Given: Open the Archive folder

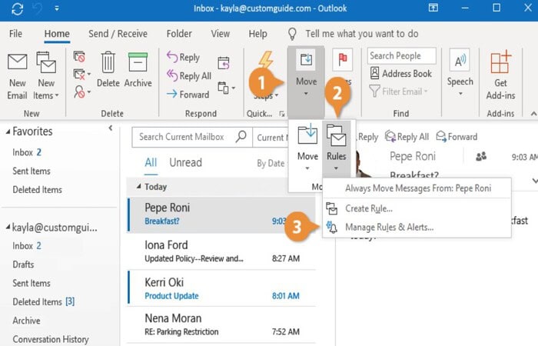Looking at the screenshot, I should click(x=26, y=321).
